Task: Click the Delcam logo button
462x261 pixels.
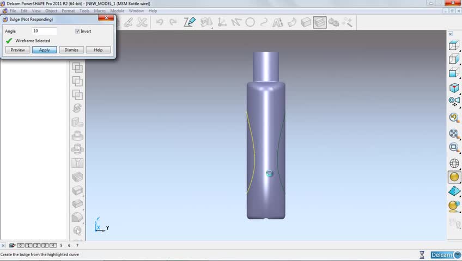Action: 446,255
